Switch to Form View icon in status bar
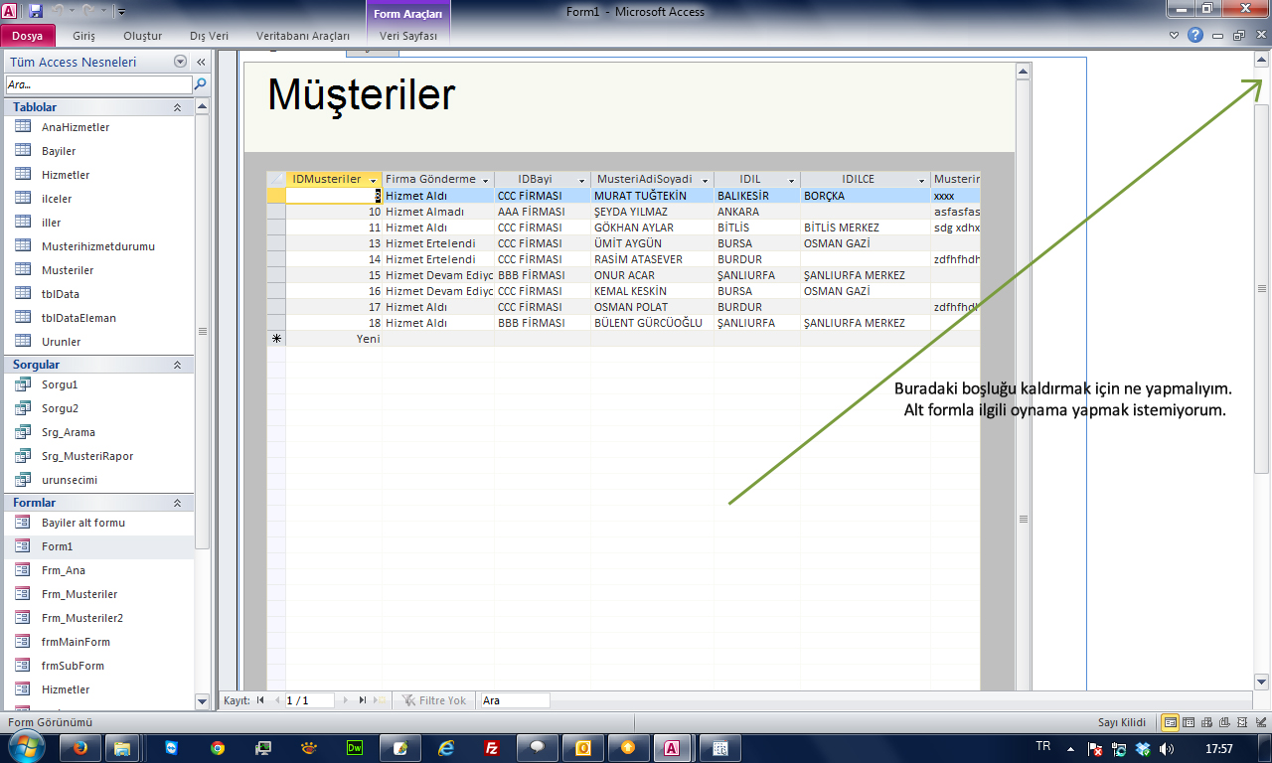 click(1171, 722)
